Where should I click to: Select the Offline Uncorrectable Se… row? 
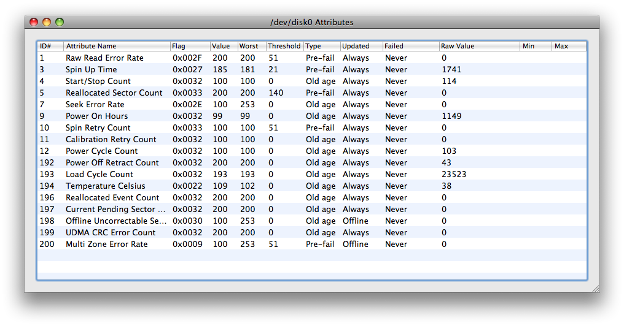[312, 221]
